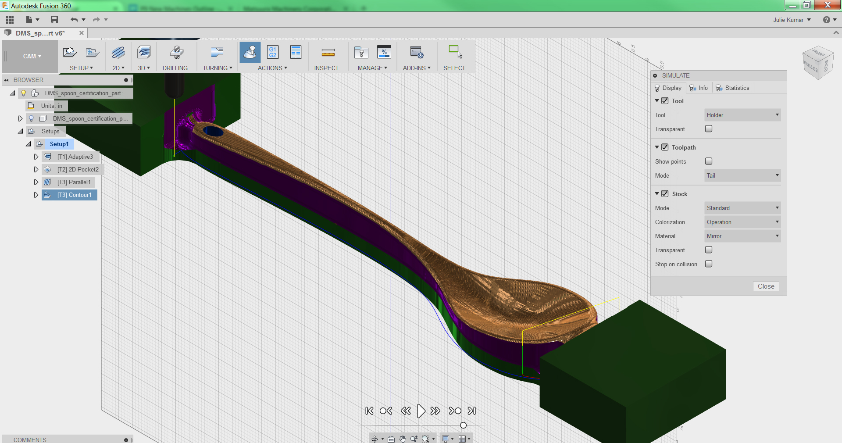Viewport: 842px width, 443px height.
Task: Play the simulation
Action: (421, 411)
